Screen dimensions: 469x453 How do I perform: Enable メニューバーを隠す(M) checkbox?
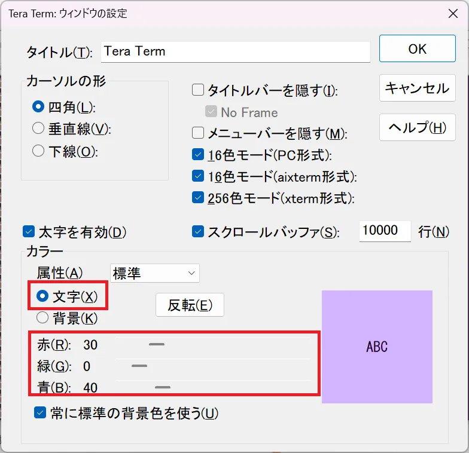[x=197, y=133]
